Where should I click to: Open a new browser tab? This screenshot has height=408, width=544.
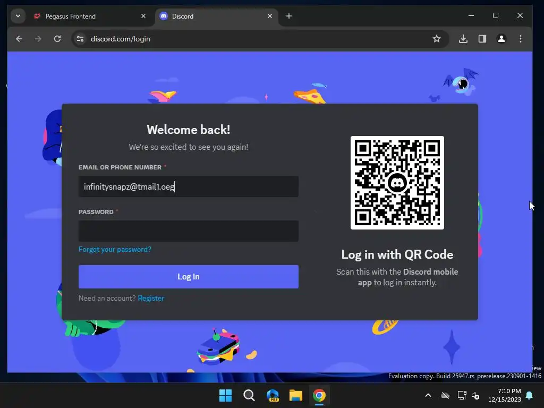pos(288,16)
